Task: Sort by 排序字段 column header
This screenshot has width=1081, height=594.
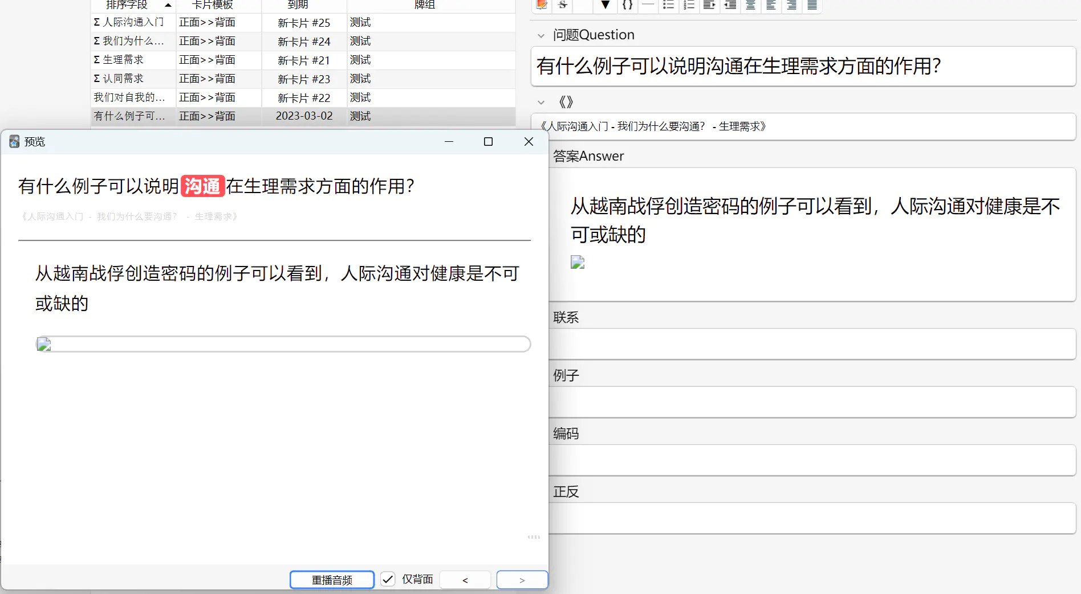Action: 133,5
